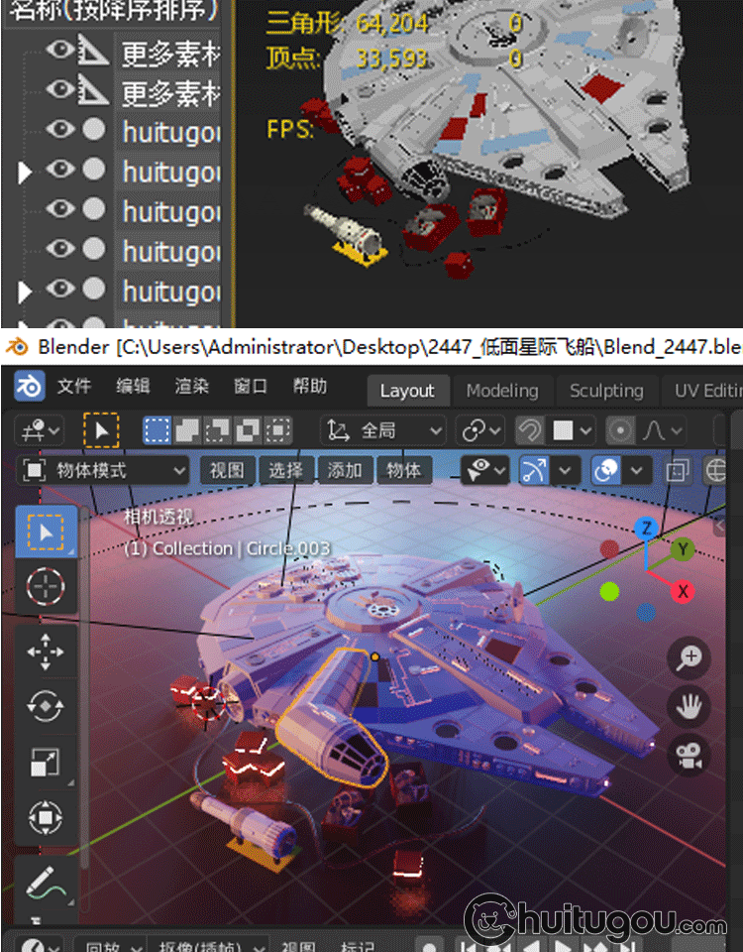Select the Cursor tool in the toolbar
Viewport: 743px width, 952px height.
click(46, 586)
